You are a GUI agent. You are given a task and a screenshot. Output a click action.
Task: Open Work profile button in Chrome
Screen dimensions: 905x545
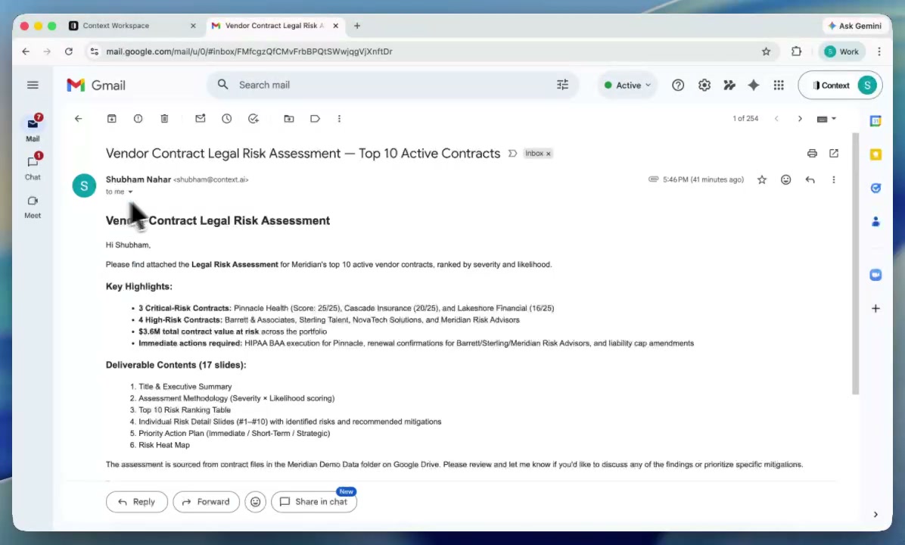pos(841,52)
